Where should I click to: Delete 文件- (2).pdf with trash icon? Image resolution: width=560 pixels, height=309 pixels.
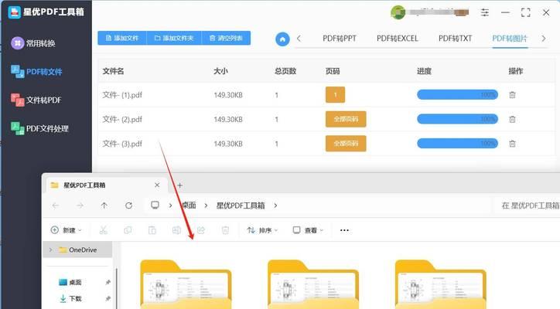pyautogui.click(x=512, y=119)
